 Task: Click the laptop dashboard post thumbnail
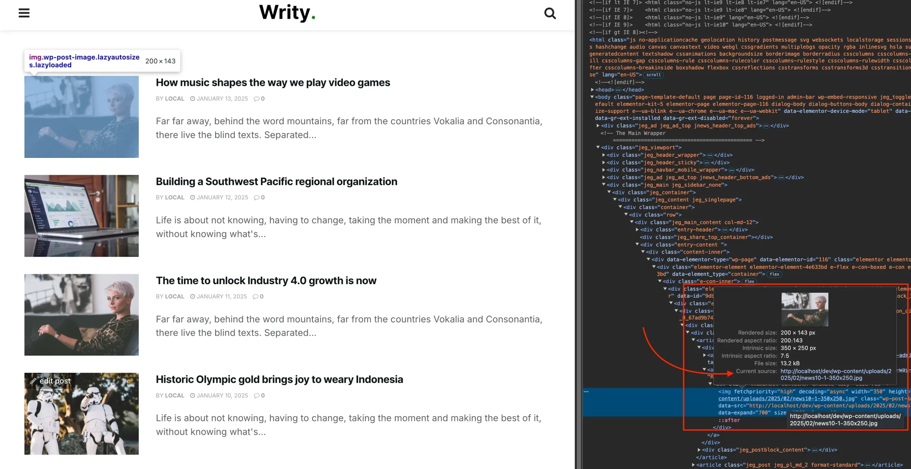click(81, 216)
